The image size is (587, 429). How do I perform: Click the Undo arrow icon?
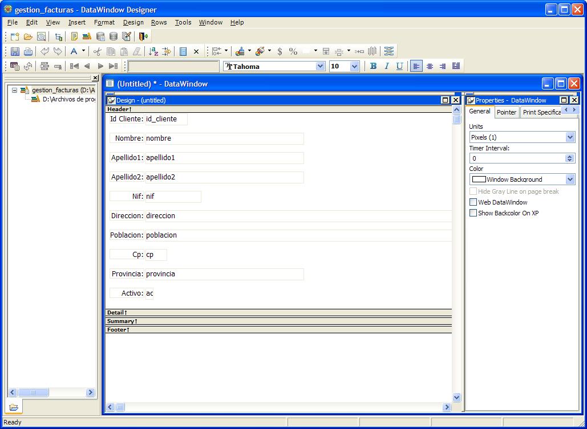point(44,51)
